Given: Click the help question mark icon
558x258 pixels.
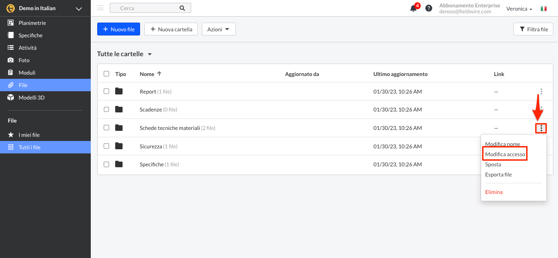Looking at the screenshot, I should pos(429,8).
